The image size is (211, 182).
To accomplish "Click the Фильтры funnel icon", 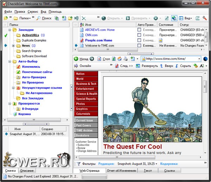I will pyautogui.click(x=78, y=164).
